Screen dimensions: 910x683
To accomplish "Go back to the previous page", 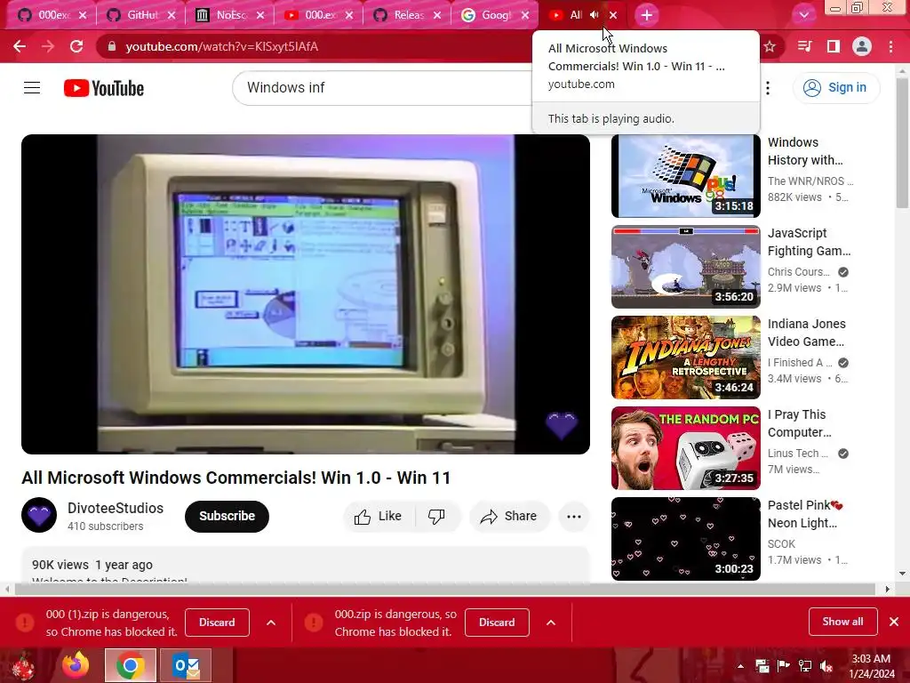I will point(20,46).
